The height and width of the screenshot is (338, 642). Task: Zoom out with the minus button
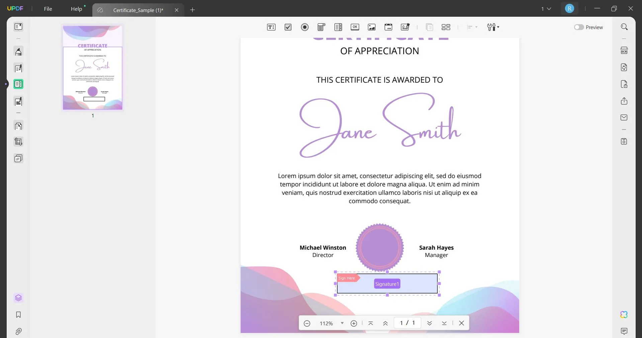point(307,323)
